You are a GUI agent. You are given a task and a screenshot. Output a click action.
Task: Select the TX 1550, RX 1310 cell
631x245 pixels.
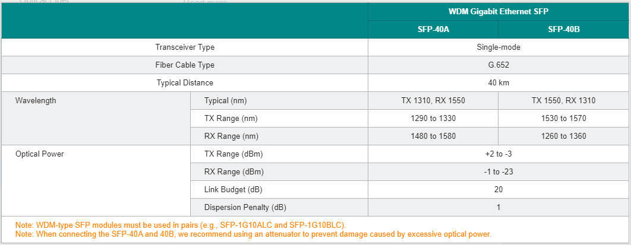pos(564,101)
